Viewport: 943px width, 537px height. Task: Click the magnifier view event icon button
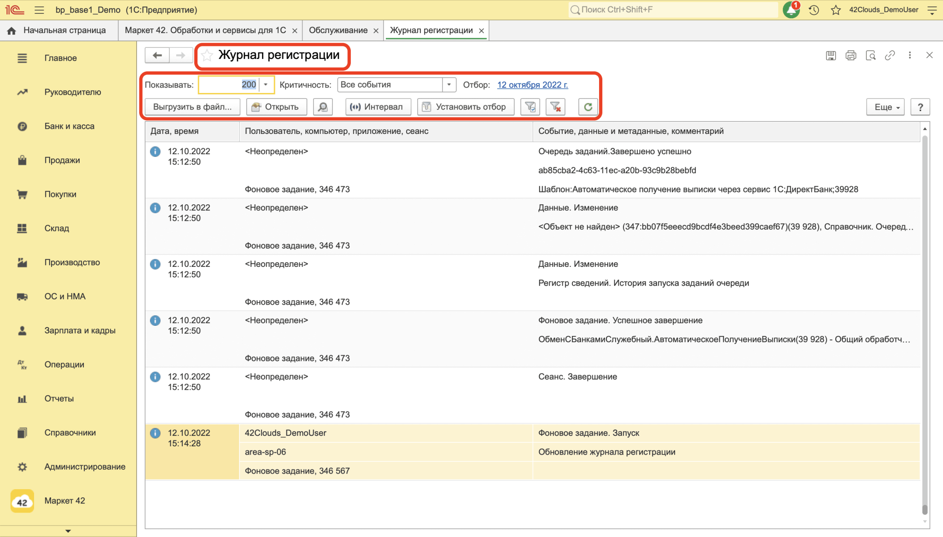(x=323, y=107)
